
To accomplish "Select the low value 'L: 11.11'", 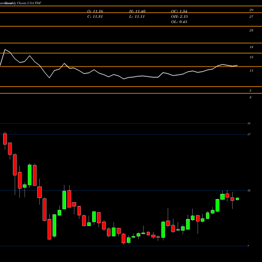I will tap(137, 16).
